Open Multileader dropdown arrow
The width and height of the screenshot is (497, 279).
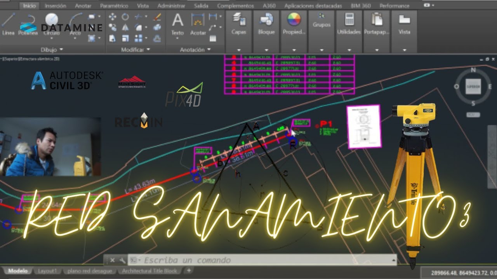click(x=220, y=28)
